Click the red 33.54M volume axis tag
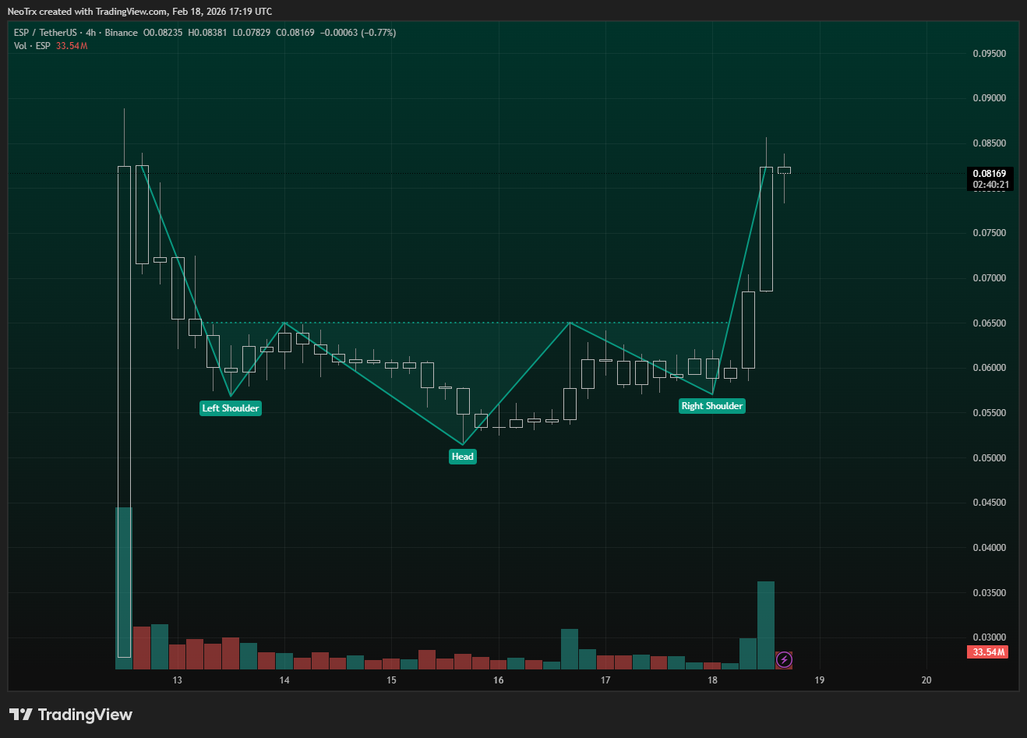The width and height of the screenshot is (1027, 738). [x=988, y=652]
